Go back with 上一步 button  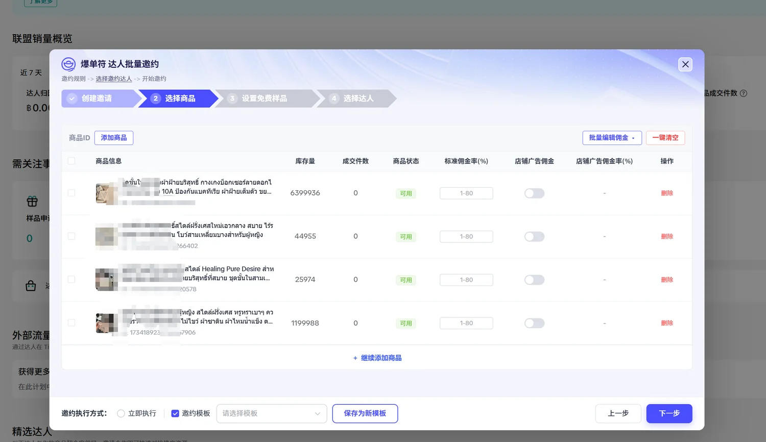point(618,413)
